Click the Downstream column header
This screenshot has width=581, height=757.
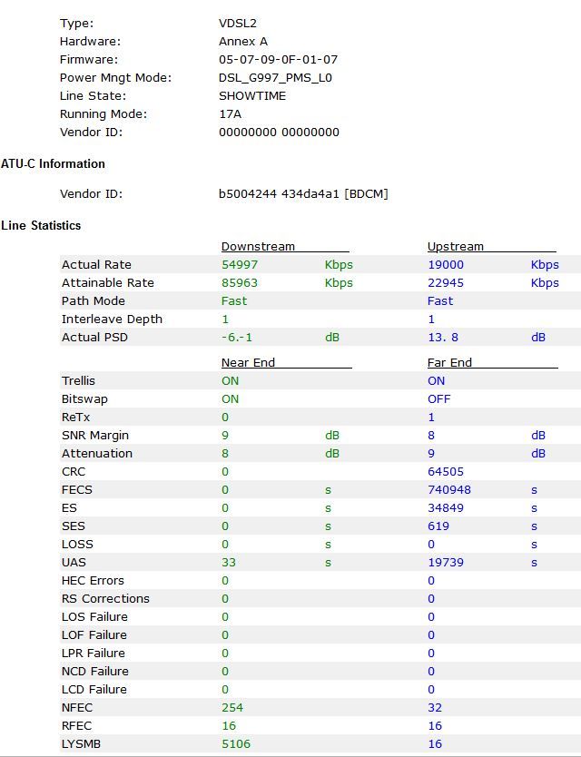(x=258, y=246)
